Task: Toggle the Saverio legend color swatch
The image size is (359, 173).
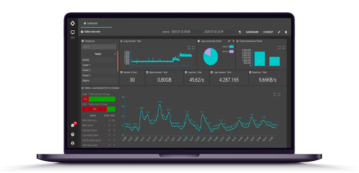Action: point(231,52)
